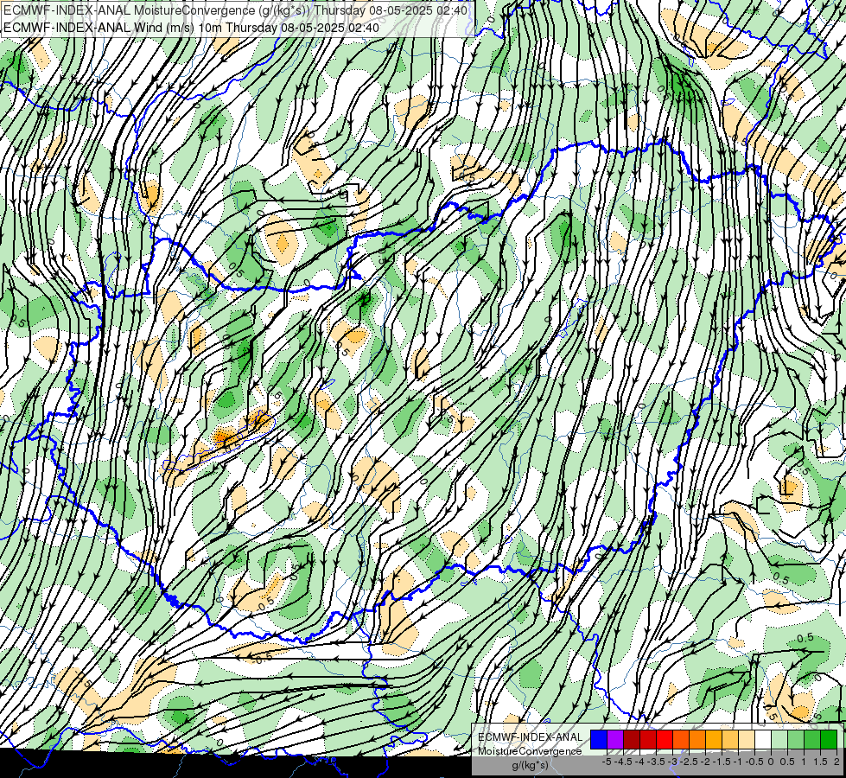Click the '-4' legend tick label
The height and width of the screenshot is (778, 846).
click(x=639, y=762)
